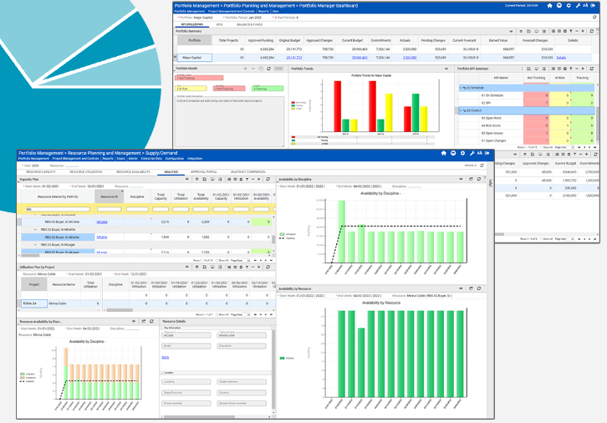The image size is (607, 423).
Task: Collapse the RBS.02.Buyer, Sr.MKahle tree group
Action: 35,230
